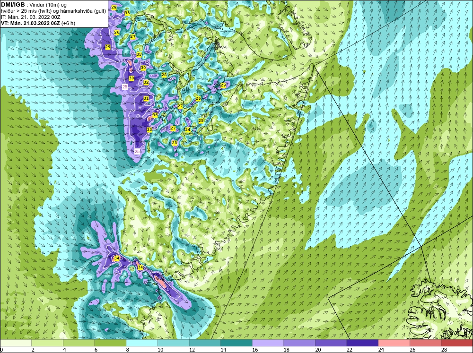Pick the 20–22 m/s violet color segment
473x353 pixels.
331,343
